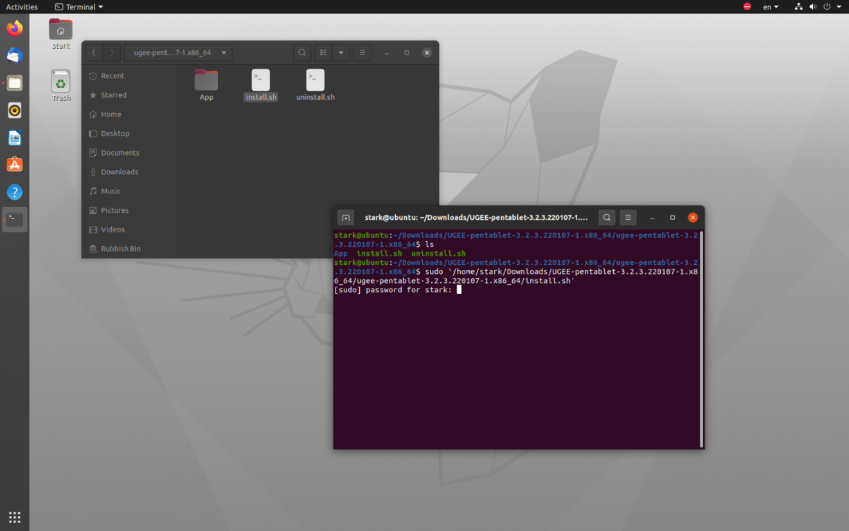Expand the ugee-pent path bar dropdown
The height and width of the screenshot is (531, 849).
click(x=224, y=53)
